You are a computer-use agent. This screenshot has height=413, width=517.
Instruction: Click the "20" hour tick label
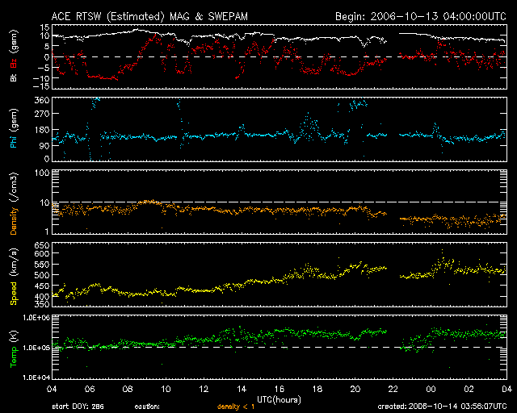[x=355, y=389]
